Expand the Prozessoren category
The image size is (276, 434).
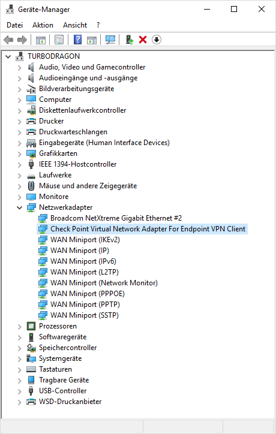[x=19, y=326]
